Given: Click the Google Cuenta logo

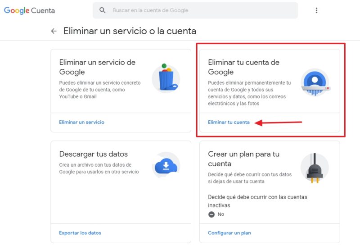Looking at the screenshot, I should click(x=29, y=10).
